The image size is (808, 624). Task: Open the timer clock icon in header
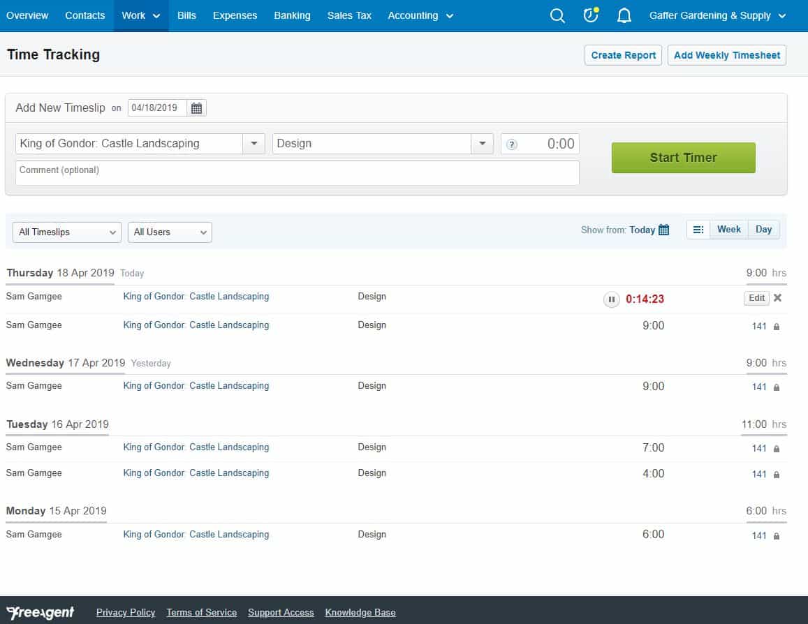pos(591,15)
